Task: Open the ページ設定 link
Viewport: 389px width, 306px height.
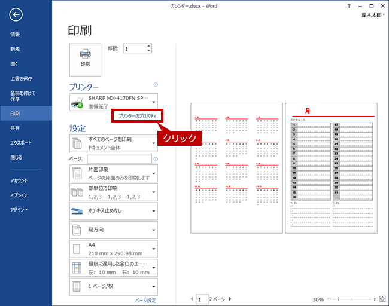Action: pos(145,301)
